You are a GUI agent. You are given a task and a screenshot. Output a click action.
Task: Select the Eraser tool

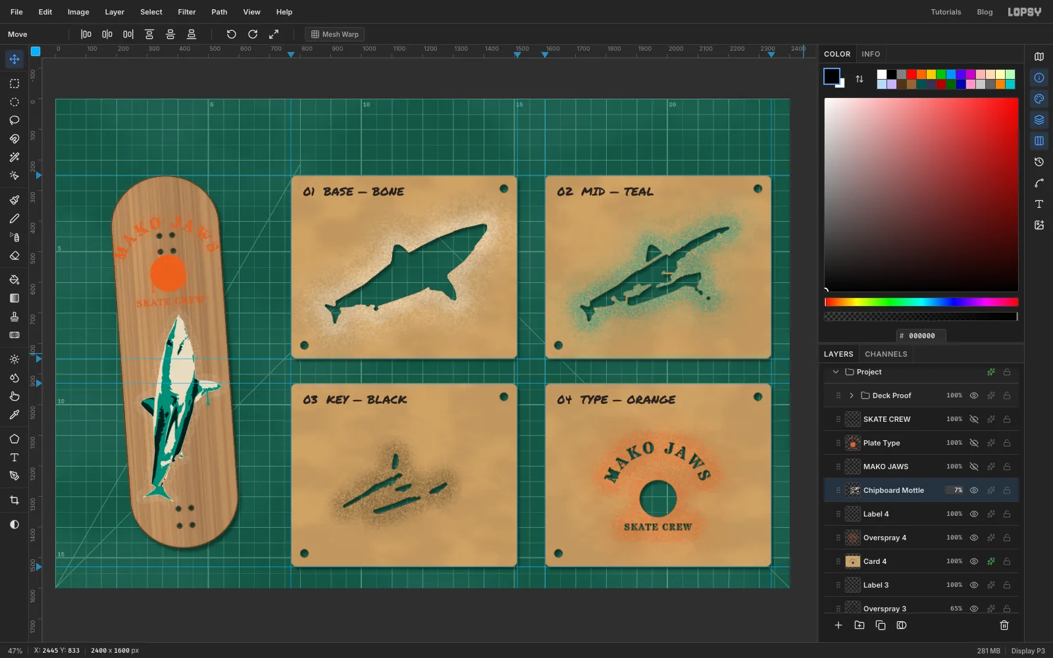tap(14, 255)
